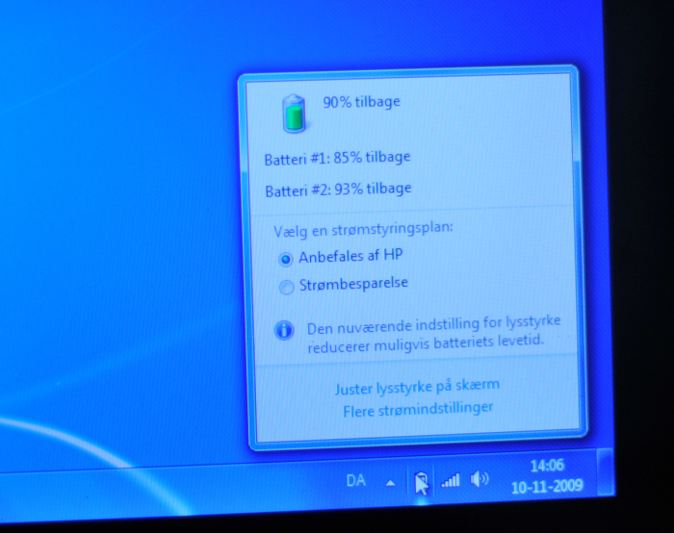The image size is (674, 533).
Task: Open "Juster lysstyrke på skærm" link
Action: pyautogui.click(x=417, y=387)
